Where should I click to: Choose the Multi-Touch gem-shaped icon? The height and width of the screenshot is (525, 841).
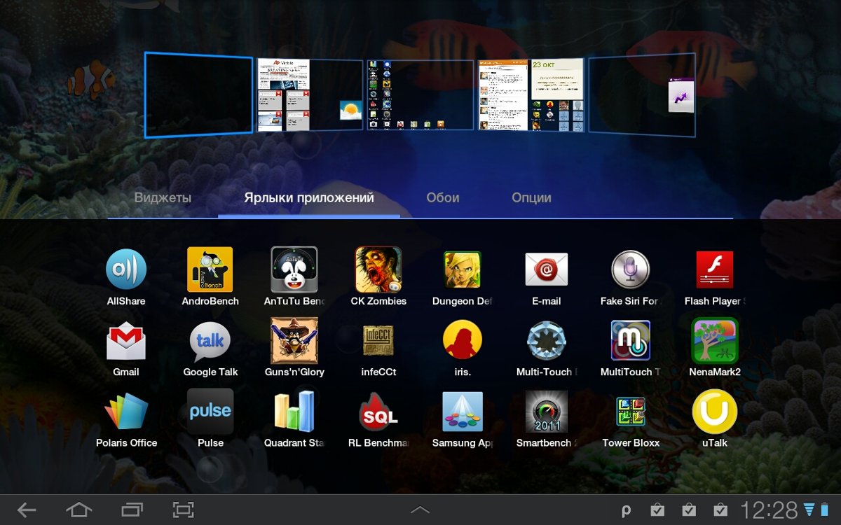(547, 341)
